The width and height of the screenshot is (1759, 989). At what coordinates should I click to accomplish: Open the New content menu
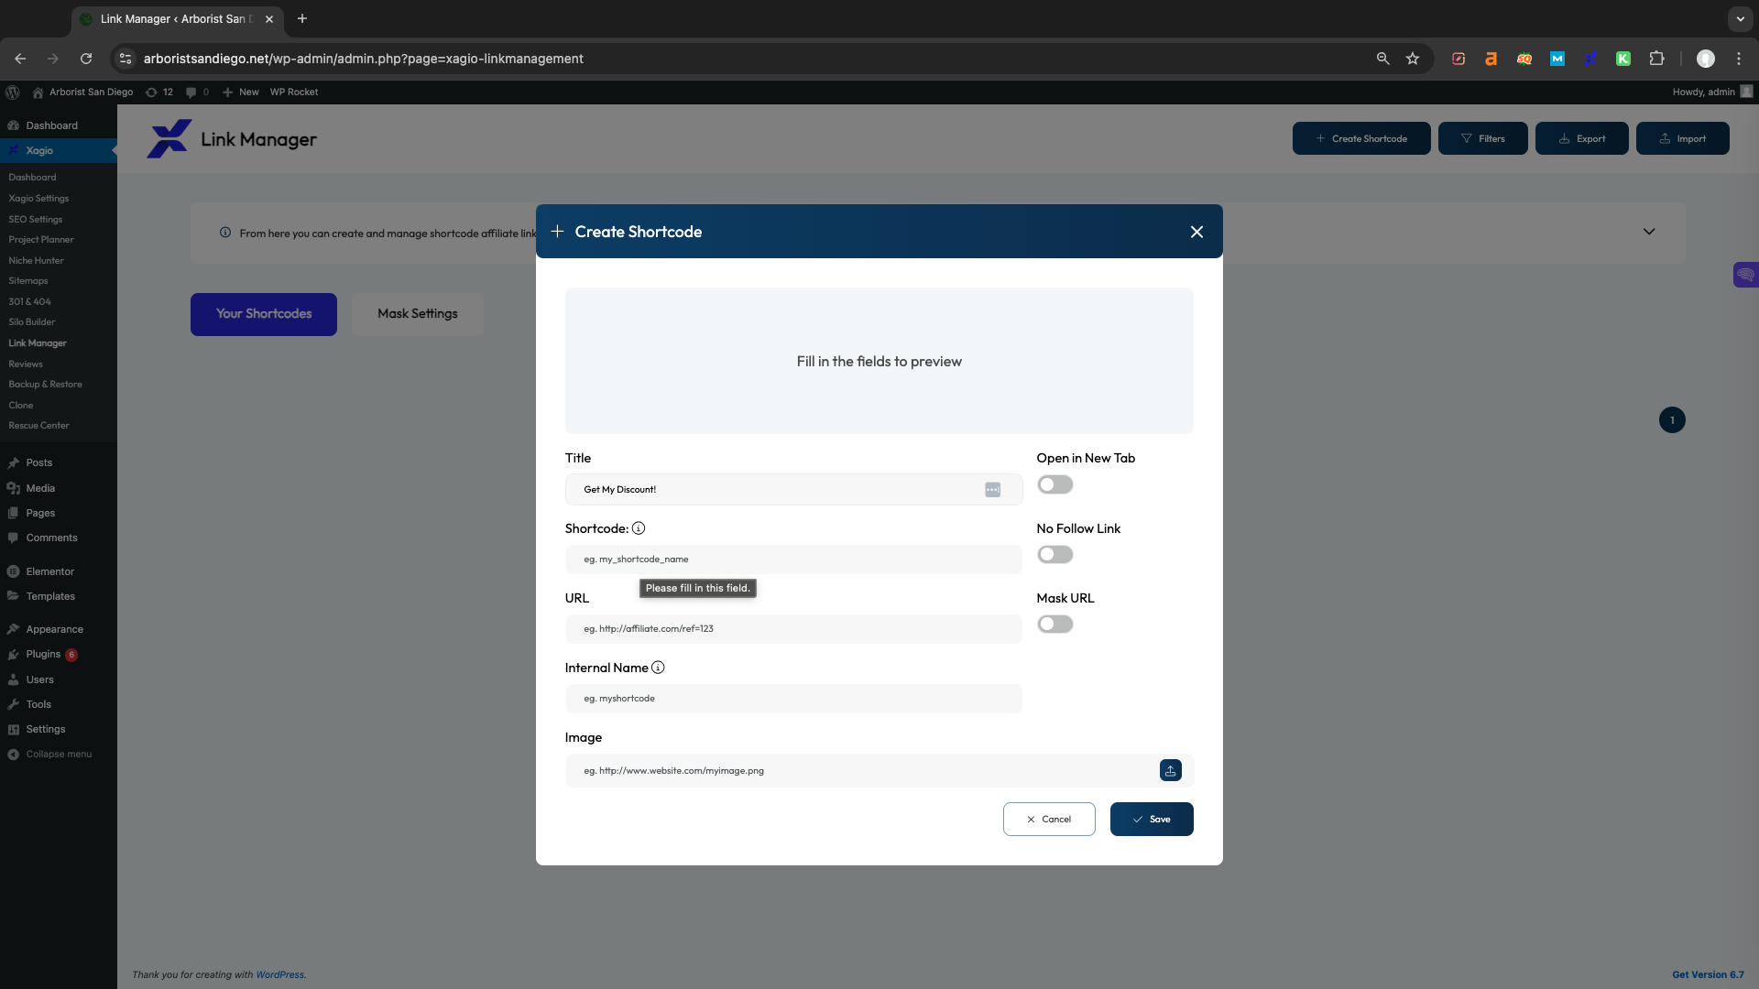tap(241, 92)
